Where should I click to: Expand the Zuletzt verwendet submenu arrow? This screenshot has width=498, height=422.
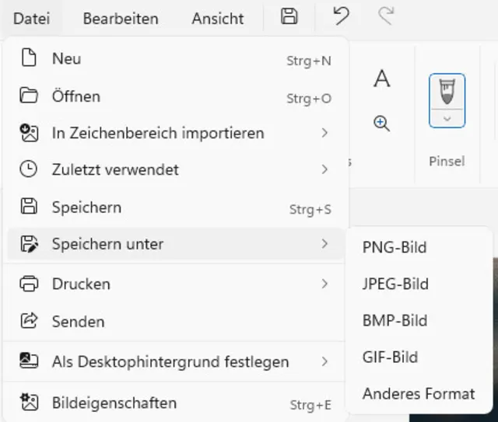pos(324,169)
